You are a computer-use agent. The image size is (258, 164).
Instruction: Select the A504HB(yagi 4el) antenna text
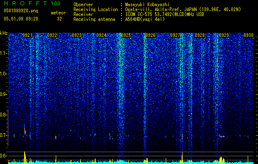tap(145, 19)
